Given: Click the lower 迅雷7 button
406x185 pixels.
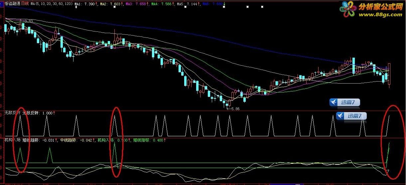Looking at the screenshot, I should [x=351, y=116].
